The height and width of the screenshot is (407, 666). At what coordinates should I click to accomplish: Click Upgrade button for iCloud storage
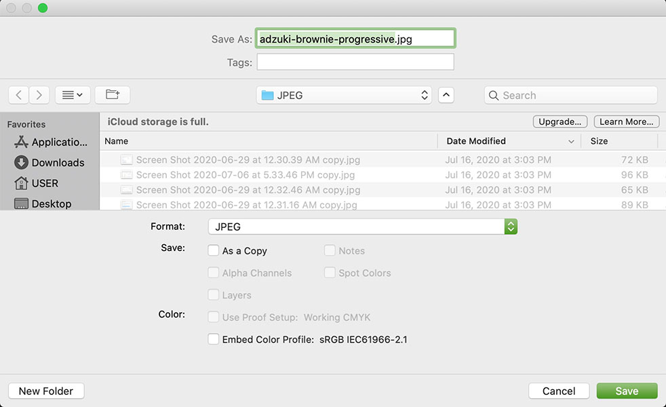[560, 122]
